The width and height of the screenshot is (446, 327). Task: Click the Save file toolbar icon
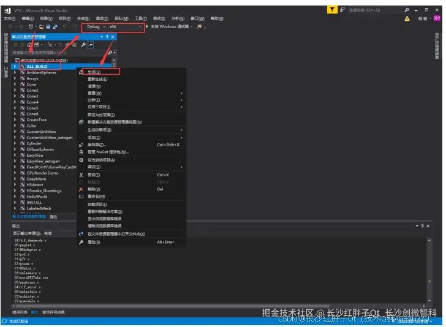48,27
